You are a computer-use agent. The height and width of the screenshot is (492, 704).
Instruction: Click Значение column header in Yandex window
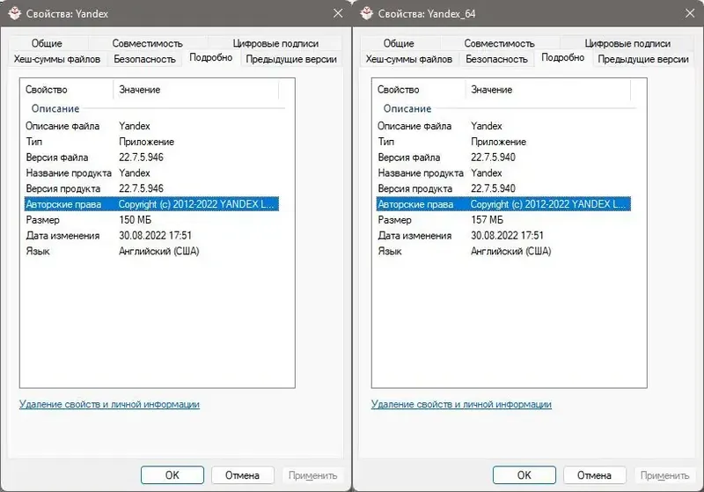pos(196,90)
